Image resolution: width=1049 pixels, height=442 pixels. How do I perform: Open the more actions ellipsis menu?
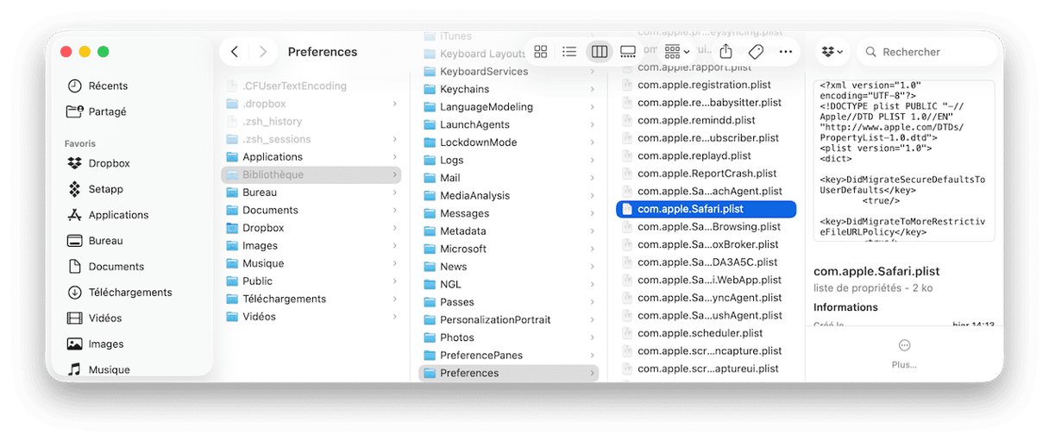point(785,52)
